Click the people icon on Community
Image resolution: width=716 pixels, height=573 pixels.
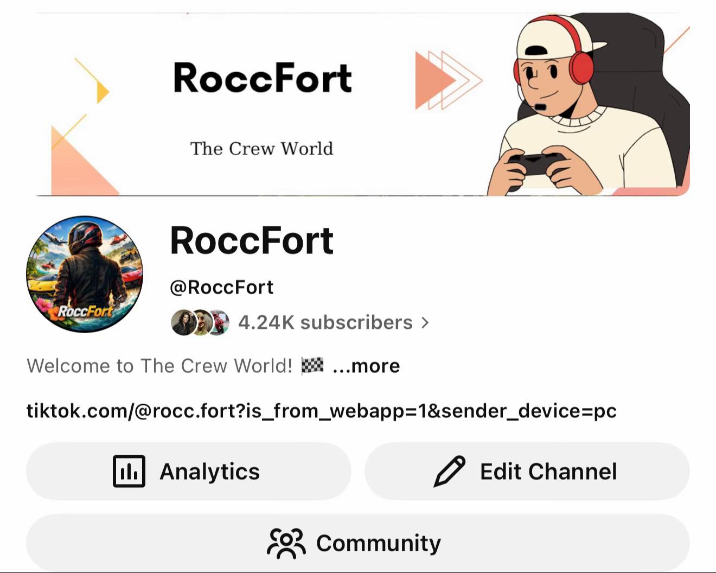click(x=286, y=543)
